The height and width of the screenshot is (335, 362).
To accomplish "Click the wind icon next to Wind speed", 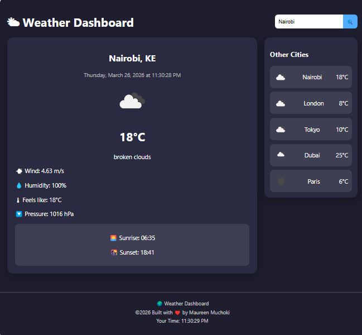I will point(19,171).
